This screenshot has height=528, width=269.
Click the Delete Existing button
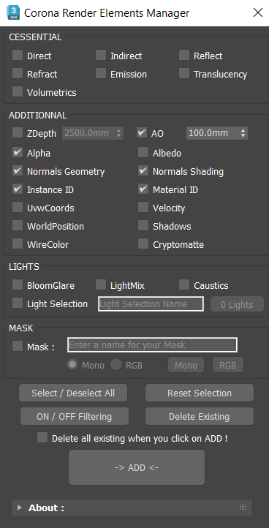(x=200, y=417)
